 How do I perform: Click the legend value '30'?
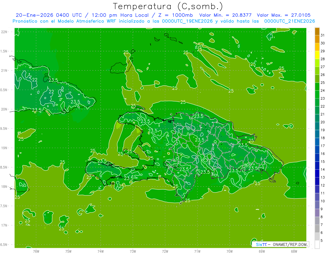(x=323, y=43)
